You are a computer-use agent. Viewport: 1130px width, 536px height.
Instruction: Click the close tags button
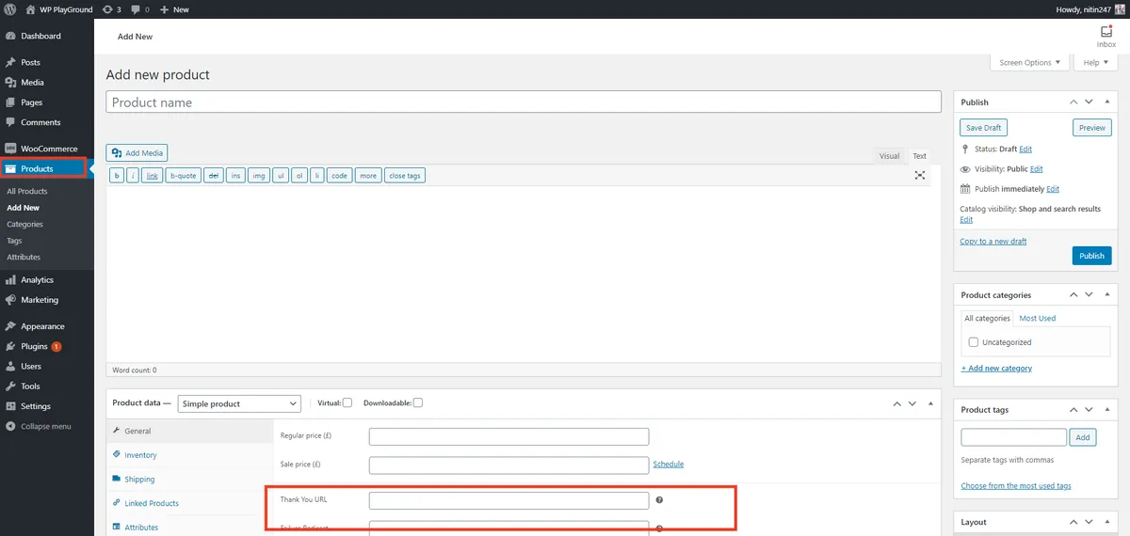(405, 175)
